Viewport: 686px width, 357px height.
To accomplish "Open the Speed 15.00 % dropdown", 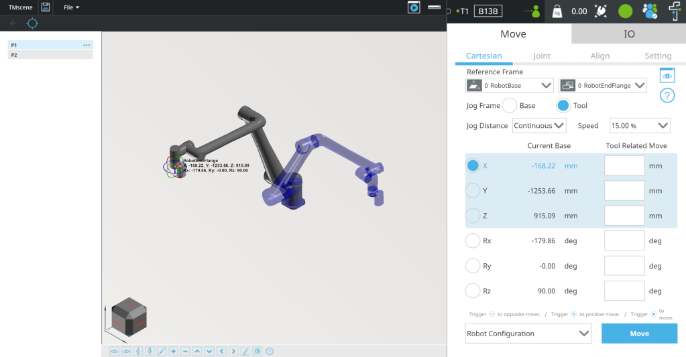I will [640, 125].
